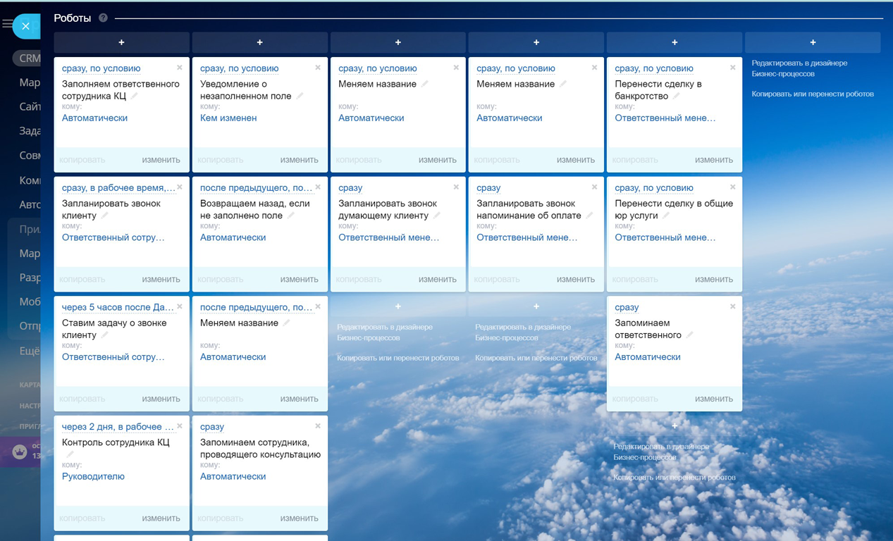Remove 'Запланировать звонок напоминание об оплате' robot

[x=593, y=187]
